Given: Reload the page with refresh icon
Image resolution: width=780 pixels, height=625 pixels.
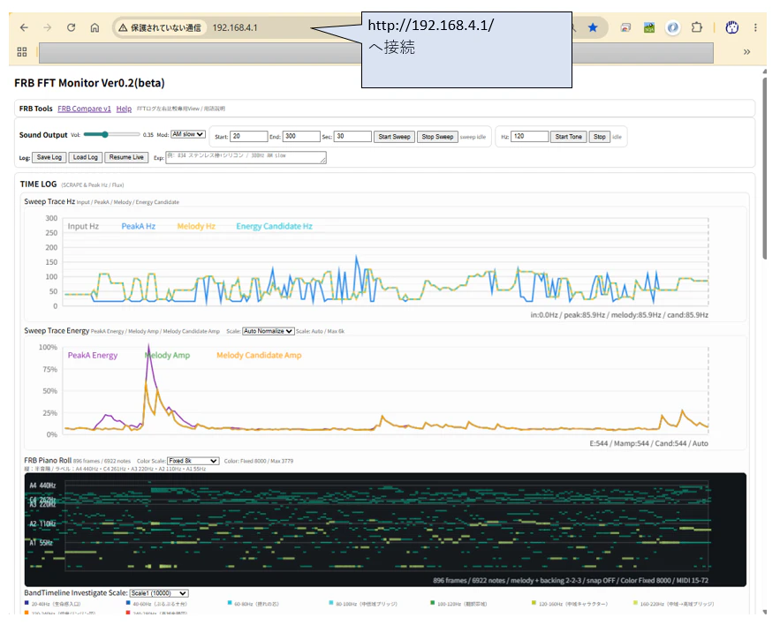Looking at the screenshot, I should (72, 27).
